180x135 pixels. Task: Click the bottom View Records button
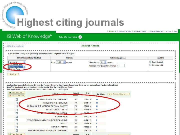point(16,134)
